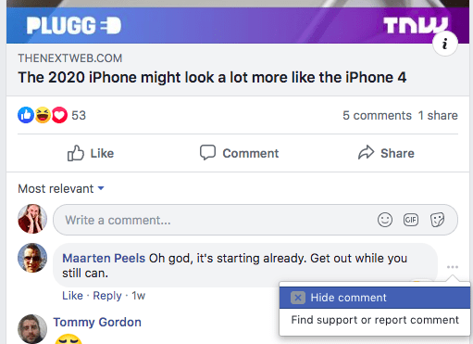Click the Share button under the post

tap(386, 153)
